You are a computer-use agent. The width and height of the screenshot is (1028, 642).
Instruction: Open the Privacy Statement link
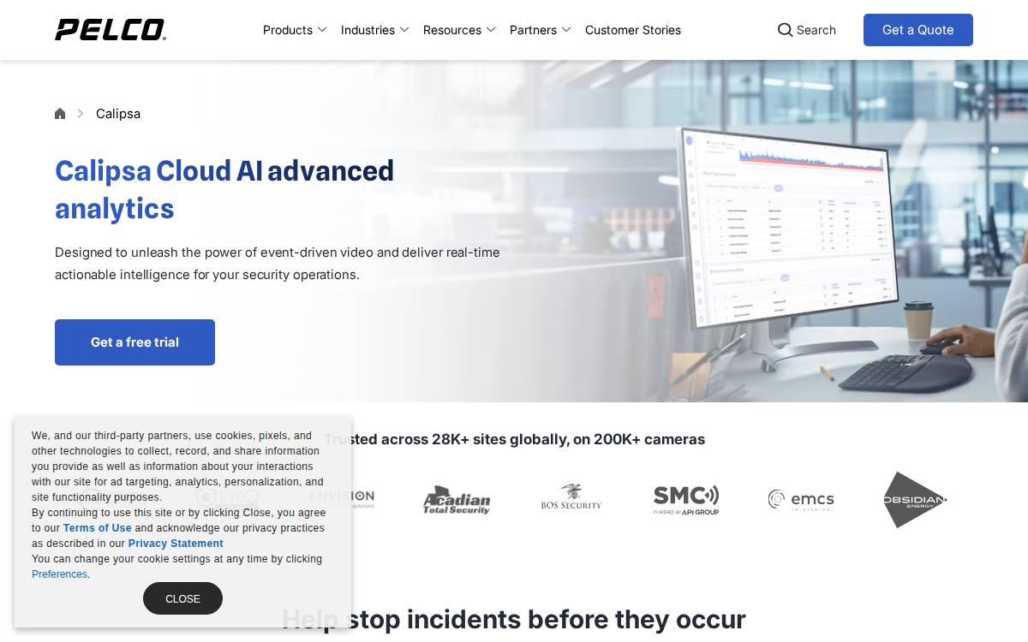pyautogui.click(x=176, y=544)
